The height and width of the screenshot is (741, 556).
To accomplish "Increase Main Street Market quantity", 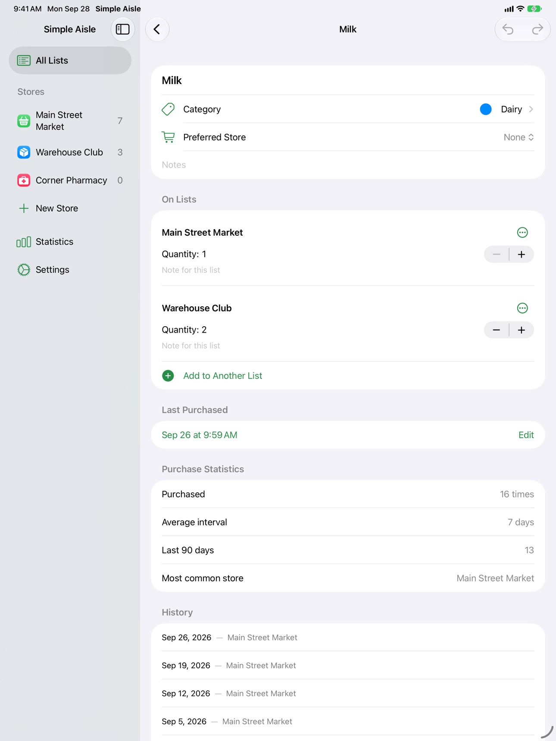I will click(522, 254).
